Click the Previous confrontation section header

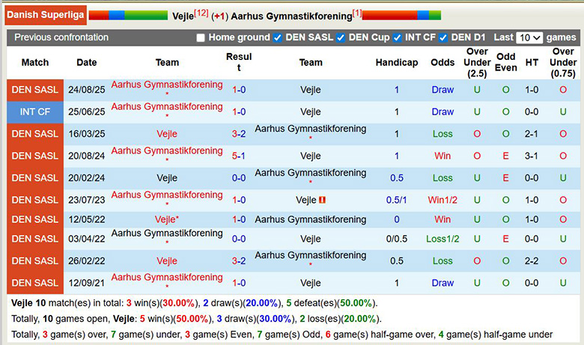pyautogui.click(x=61, y=37)
